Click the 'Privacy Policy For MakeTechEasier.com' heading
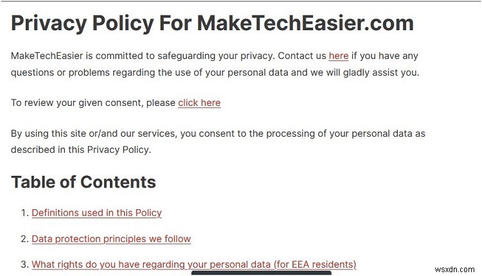The image size is (482, 276). click(x=212, y=24)
